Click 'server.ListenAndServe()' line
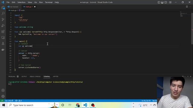This screenshot has width=193, height=108. [30, 67]
